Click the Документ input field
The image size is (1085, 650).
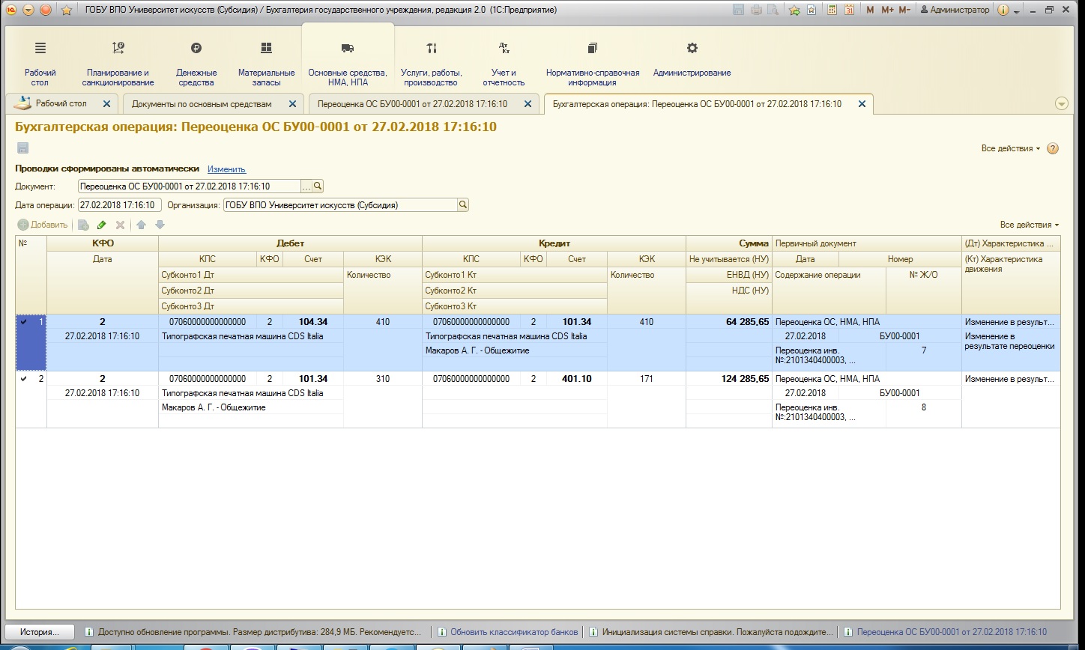coord(189,186)
